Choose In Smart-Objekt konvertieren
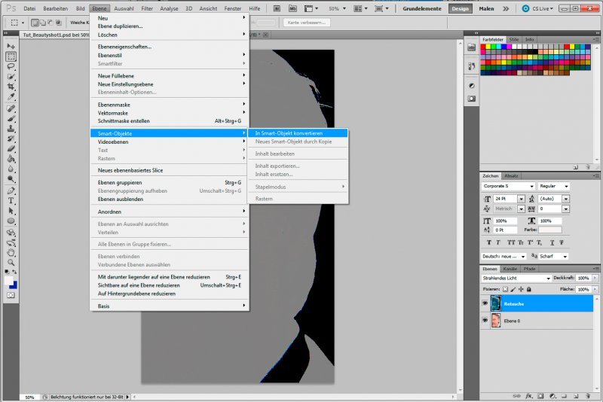 click(x=298, y=133)
